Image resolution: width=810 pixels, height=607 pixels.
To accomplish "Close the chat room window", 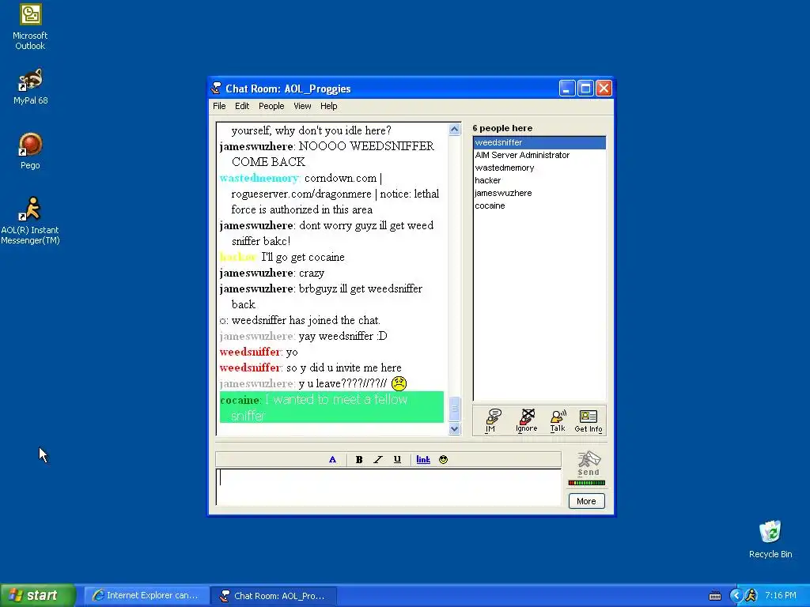I will 604,89.
